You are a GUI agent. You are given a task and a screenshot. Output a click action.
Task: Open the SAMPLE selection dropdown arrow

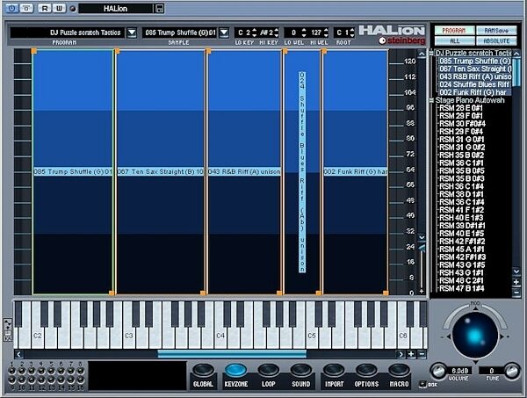(x=224, y=33)
